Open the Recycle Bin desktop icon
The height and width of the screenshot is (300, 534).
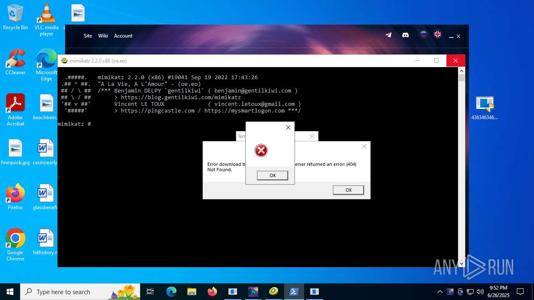[x=15, y=17]
